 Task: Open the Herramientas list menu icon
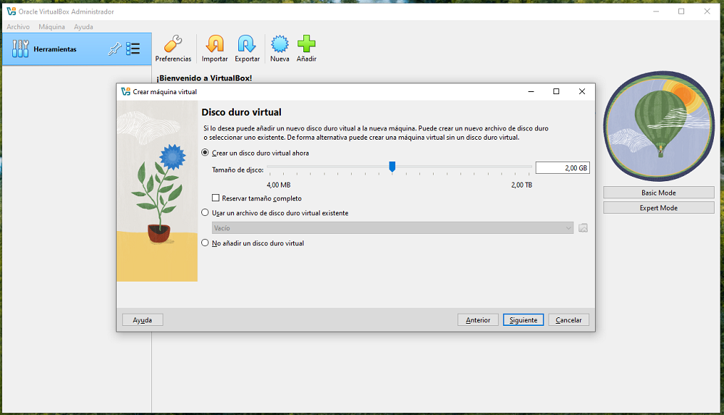coord(133,49)
